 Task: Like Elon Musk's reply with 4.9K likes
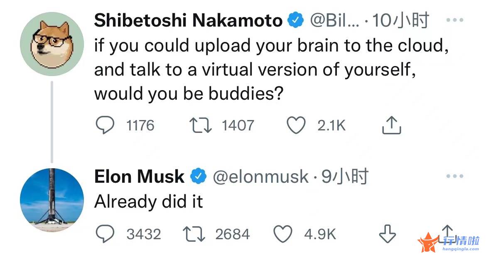click(x=283, y=234)
